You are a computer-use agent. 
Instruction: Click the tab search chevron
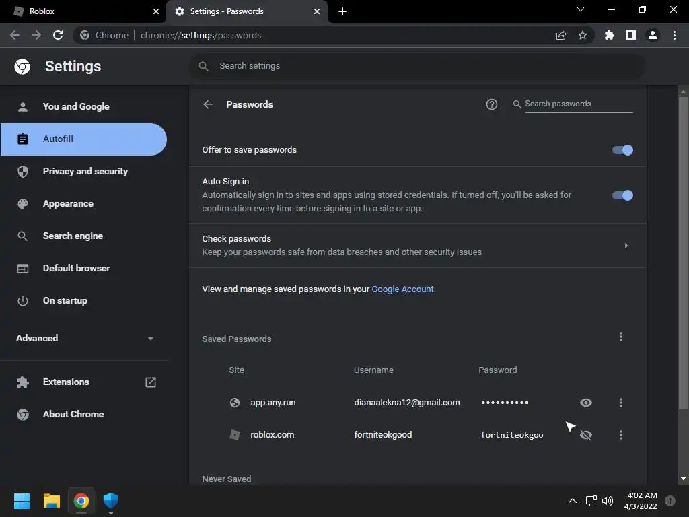[581, 9]
